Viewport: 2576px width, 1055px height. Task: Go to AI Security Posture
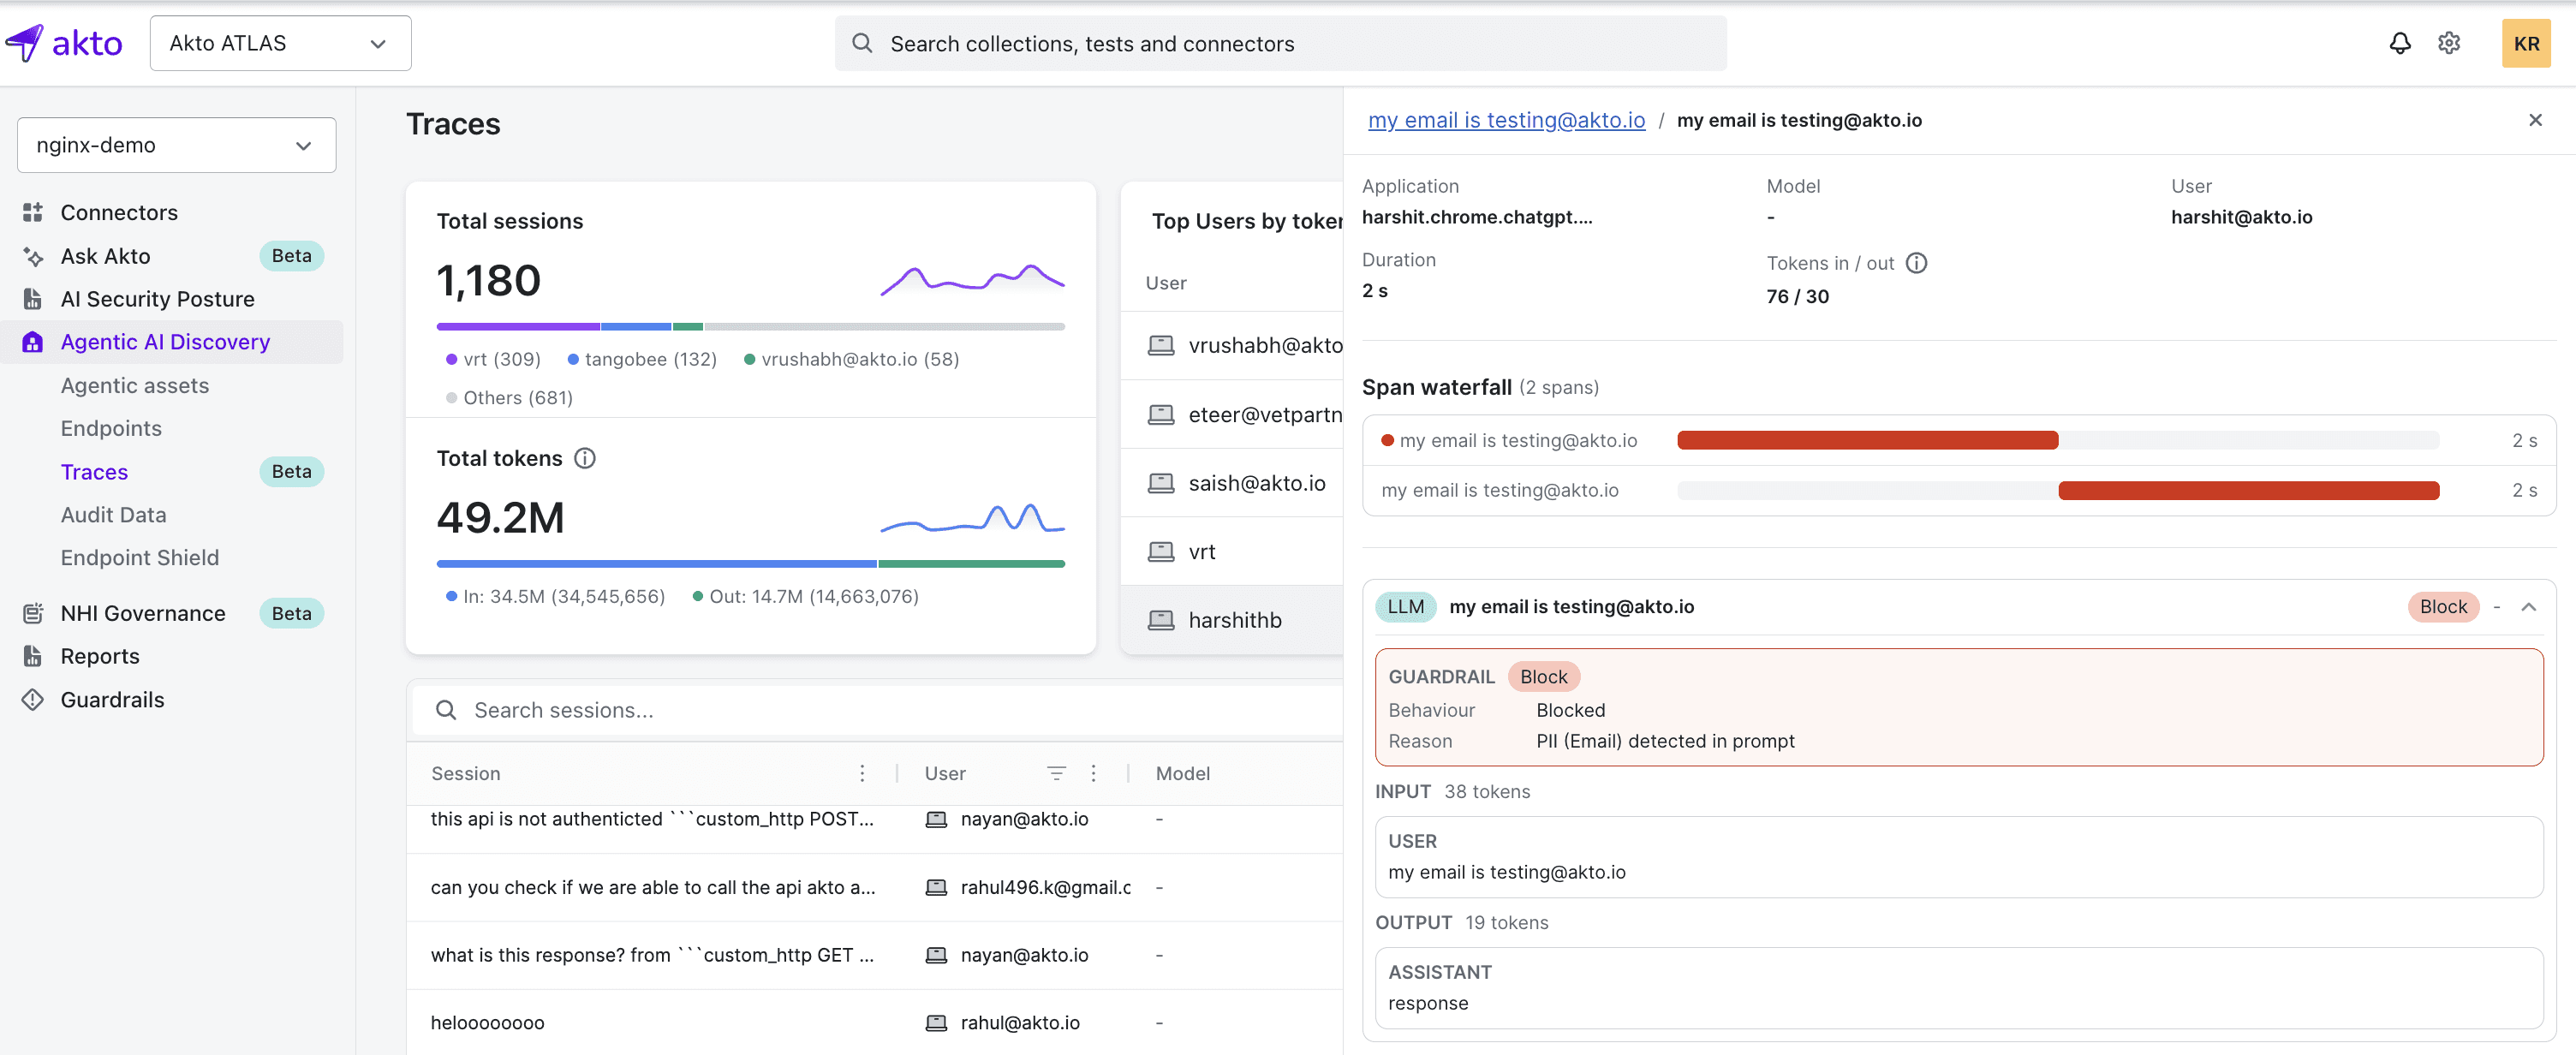tap(157, 299)
